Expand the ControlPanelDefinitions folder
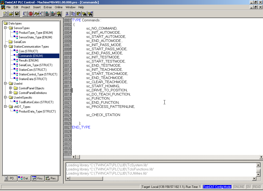 click(10, 92)
